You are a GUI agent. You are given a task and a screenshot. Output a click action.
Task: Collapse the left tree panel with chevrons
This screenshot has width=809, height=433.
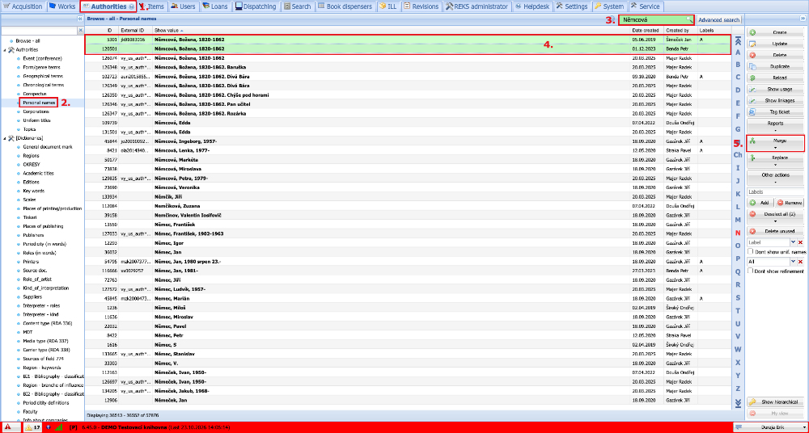80,19
